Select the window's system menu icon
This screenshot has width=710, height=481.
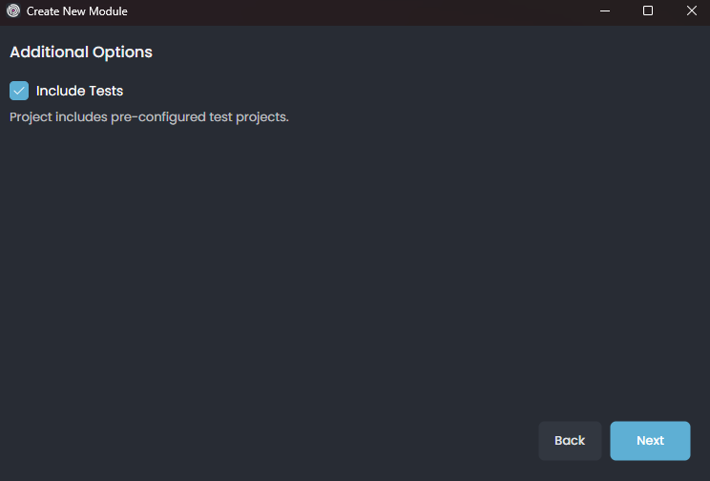(13, 11)
